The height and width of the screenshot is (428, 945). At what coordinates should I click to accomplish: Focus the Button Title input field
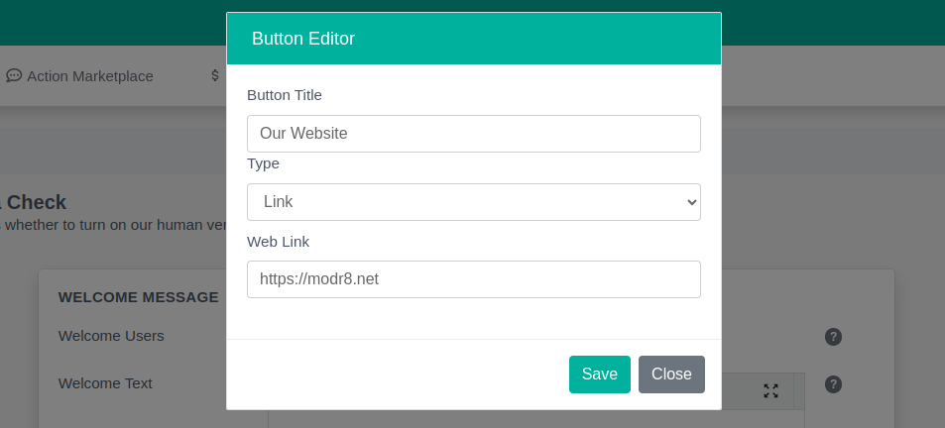474,134
